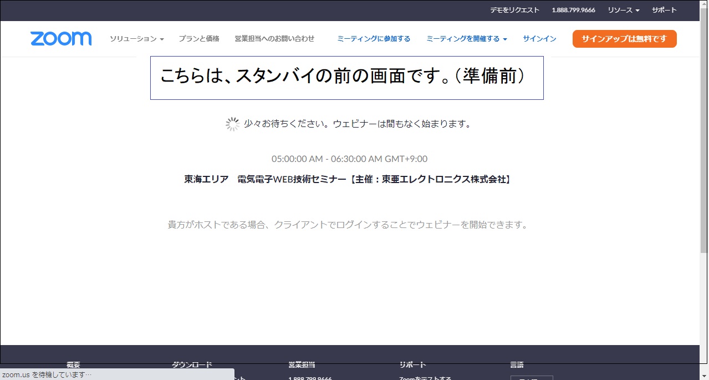Screen dimensions: 709x380
Task: Open the ミーティングを開催する dropdown
Action: [466, 39]
